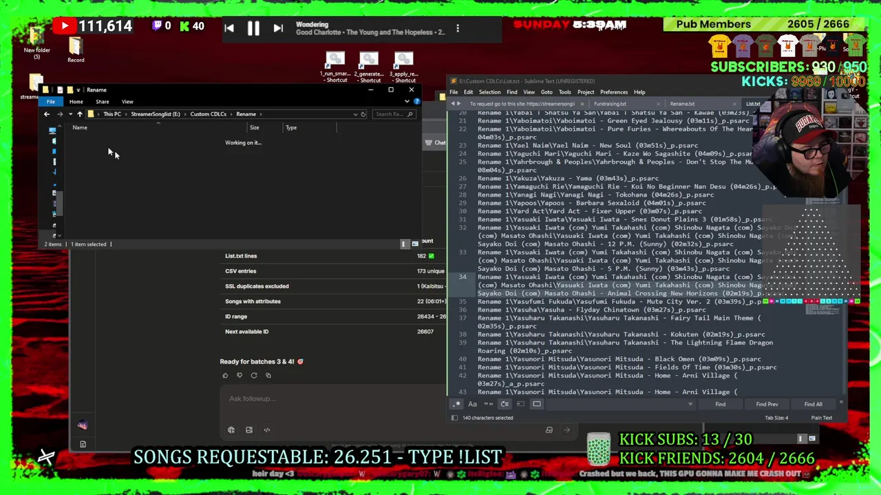Open New folder (5) on desktop
This screenshot has height=495, width=881.
[36, 43]
